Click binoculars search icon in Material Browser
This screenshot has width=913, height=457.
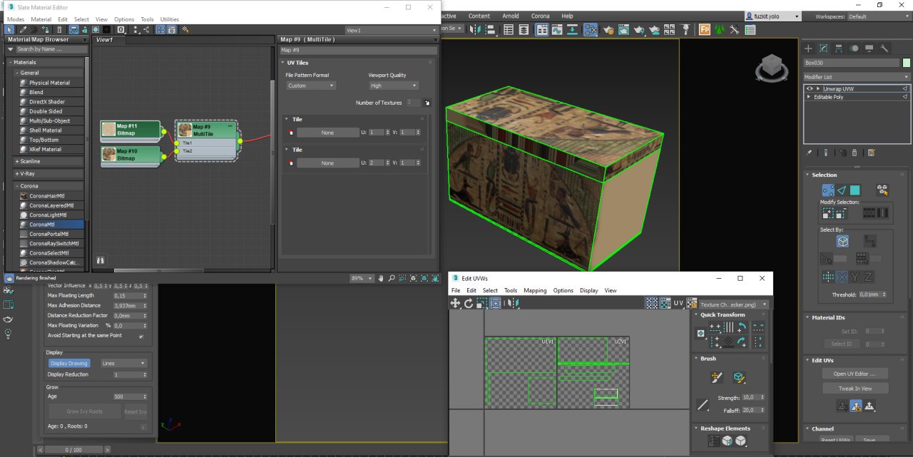click(x=101, y=260)
